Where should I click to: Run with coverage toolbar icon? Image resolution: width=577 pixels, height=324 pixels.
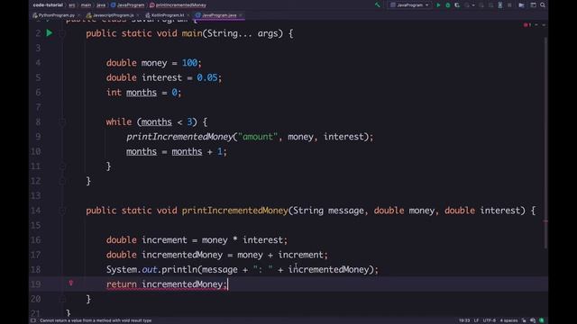click(457, 5)
